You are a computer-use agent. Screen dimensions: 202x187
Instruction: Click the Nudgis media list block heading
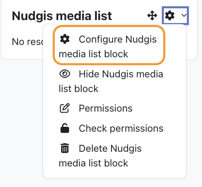coord(62,16)
